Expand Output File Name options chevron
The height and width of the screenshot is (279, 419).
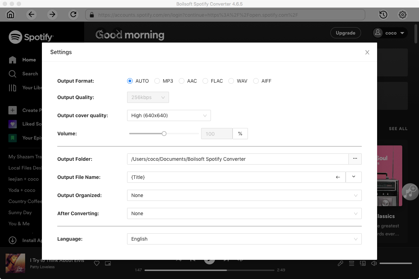354,177
